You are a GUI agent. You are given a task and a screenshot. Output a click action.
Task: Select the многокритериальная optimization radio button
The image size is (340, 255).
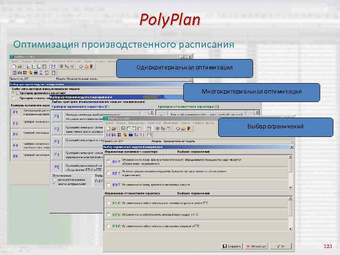tap(55, 184)
